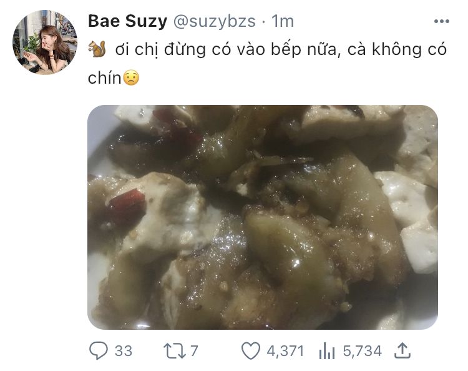468x371 pixels.
Task: Open Bae Suzy's profile picture
Action: click(45, 42)
